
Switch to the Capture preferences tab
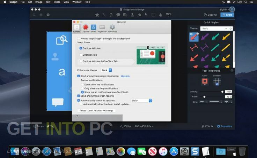(x=86, y=29)
